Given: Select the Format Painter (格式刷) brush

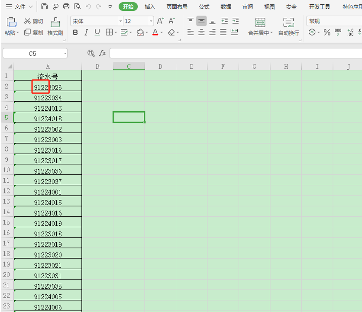Looking at the screenshot, I should coord(55,23).
